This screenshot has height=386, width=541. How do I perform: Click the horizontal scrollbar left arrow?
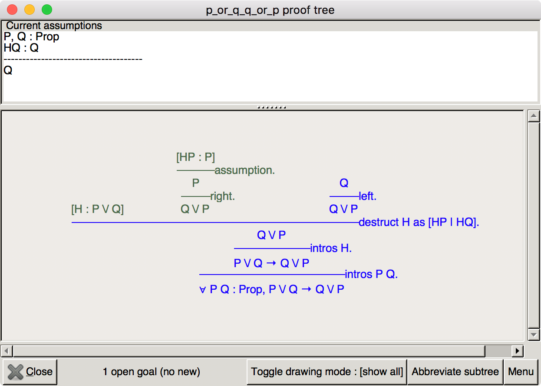click(x=7, y=350)
